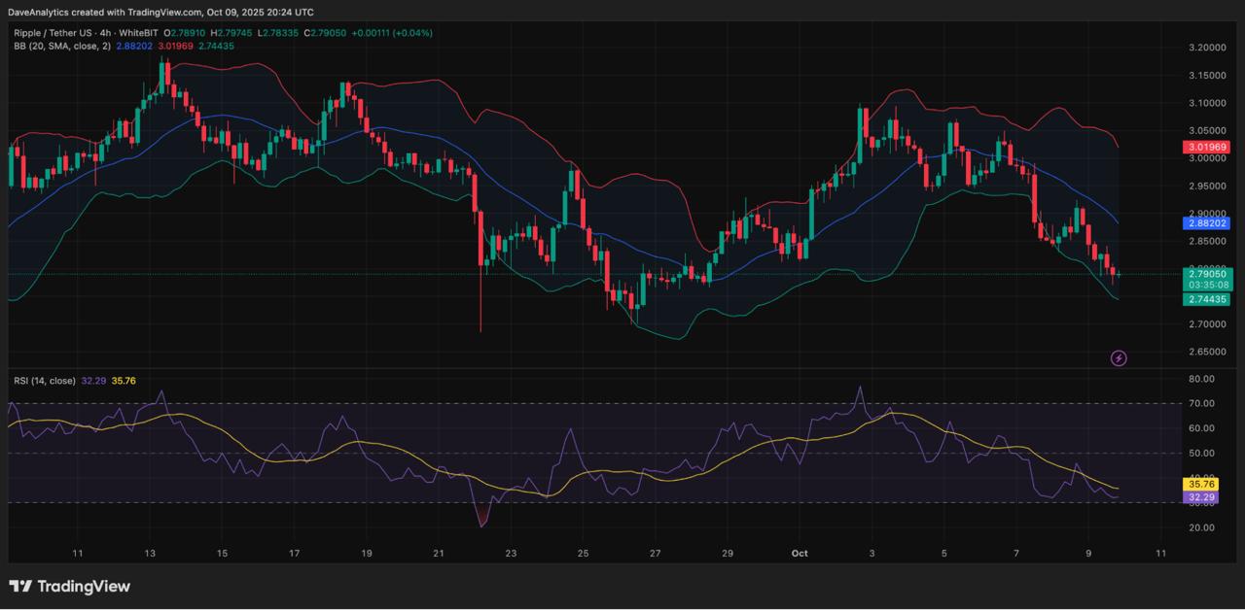Click the yellow 35.76 RSI average label
1245x610 pixels.
pos(1203,484)
